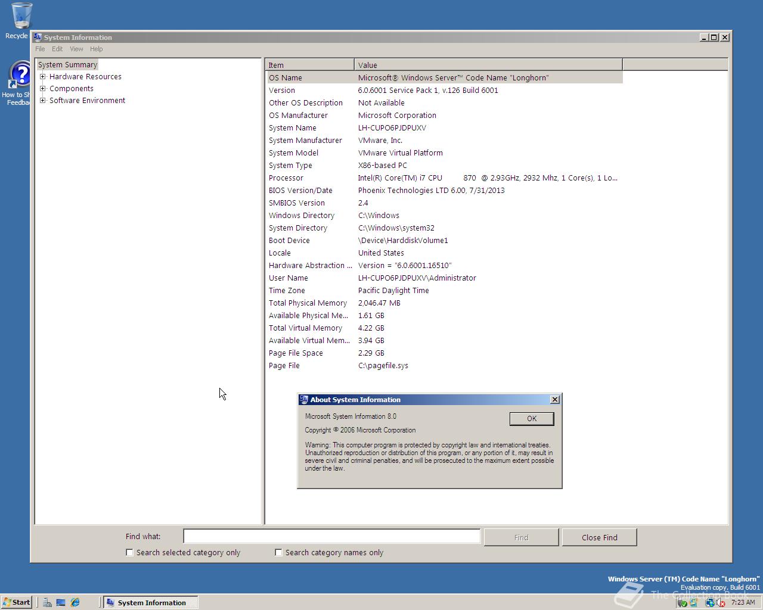Click the Close Find button
The height and width of the screenshot is (610, 763).
click(600, 537)
